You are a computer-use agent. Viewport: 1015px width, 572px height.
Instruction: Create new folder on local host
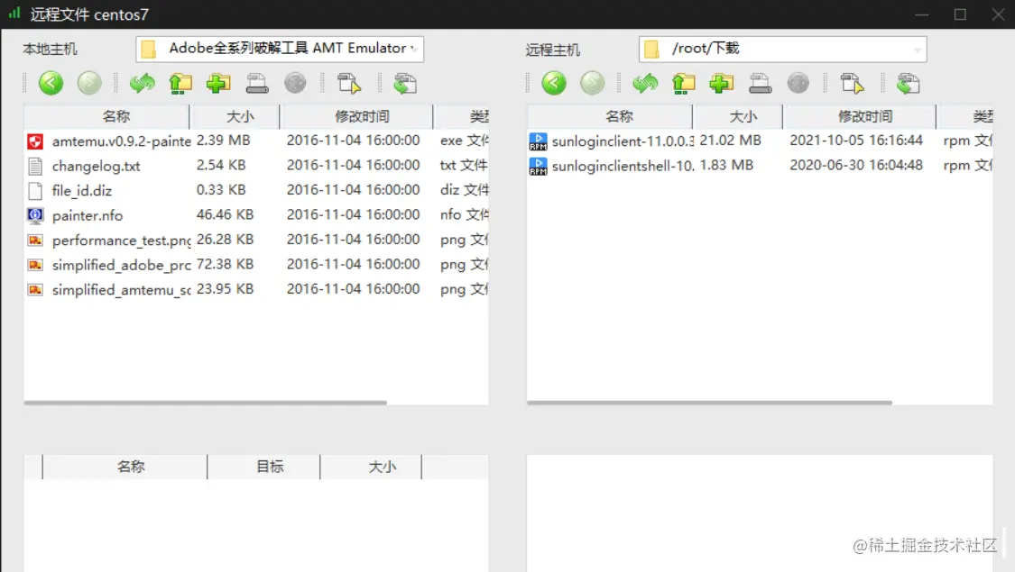[218, 84]
